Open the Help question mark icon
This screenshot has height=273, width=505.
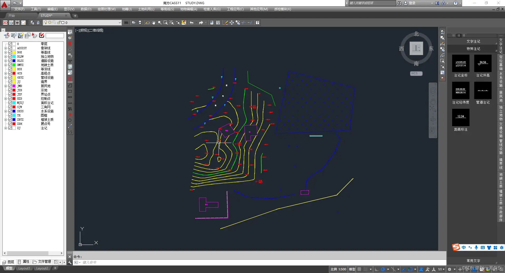tap(257, 23)
